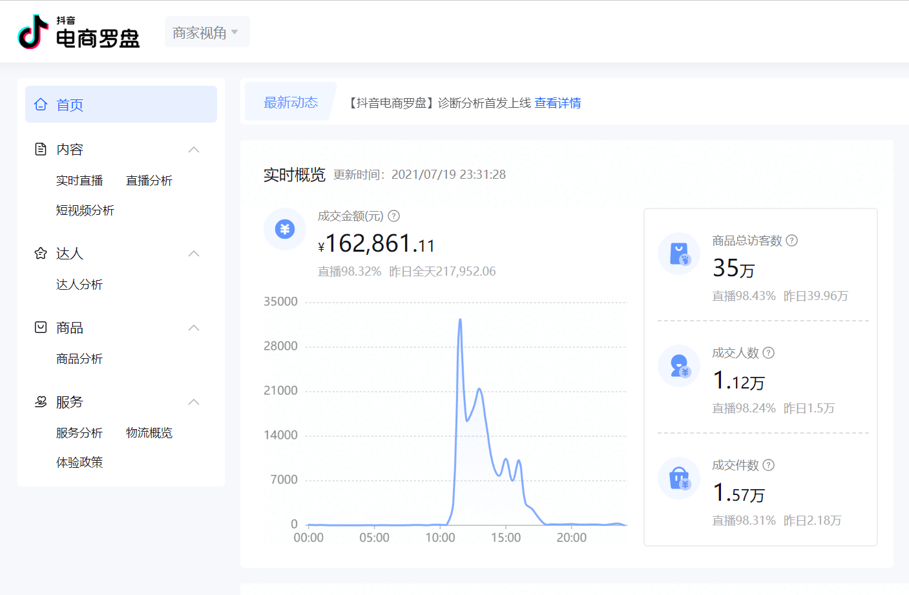Click the announcement text 诊断分析首发上线
The image size is (909, 595).
485,103
